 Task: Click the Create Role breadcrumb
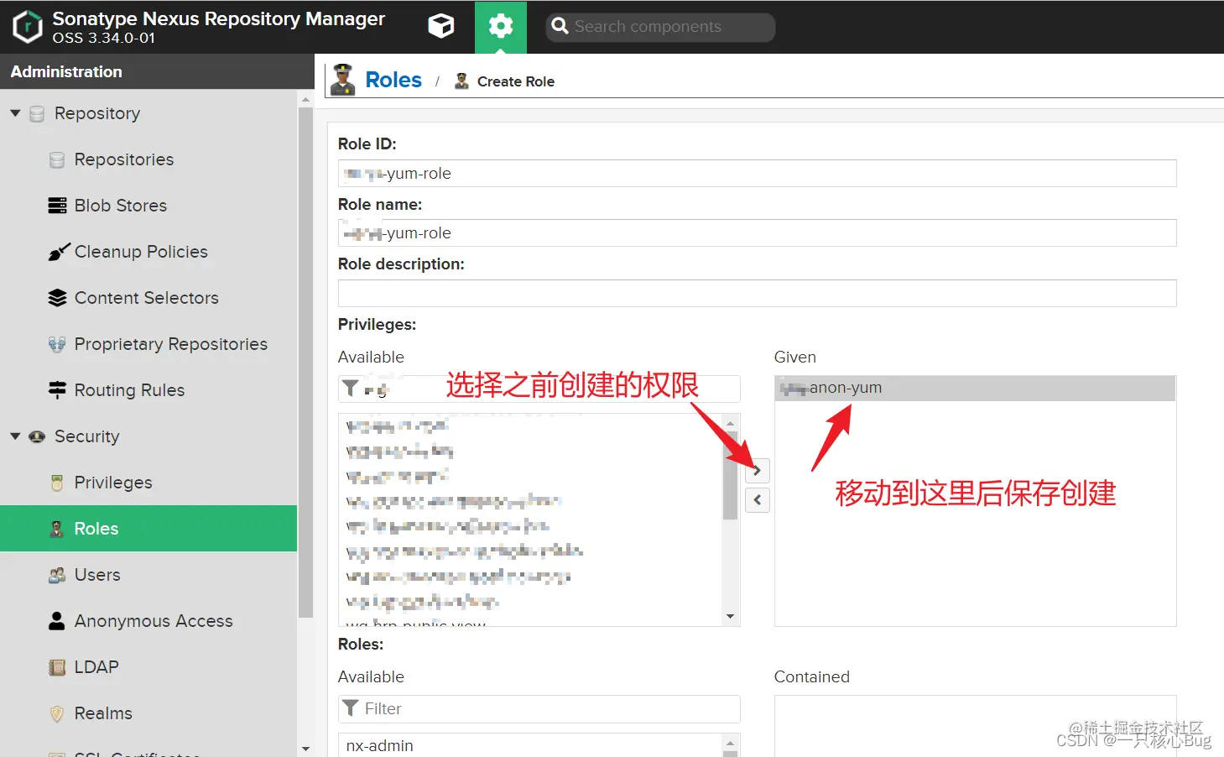(x=516, y=81)
